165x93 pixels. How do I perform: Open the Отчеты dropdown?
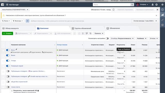coord(154,38)
